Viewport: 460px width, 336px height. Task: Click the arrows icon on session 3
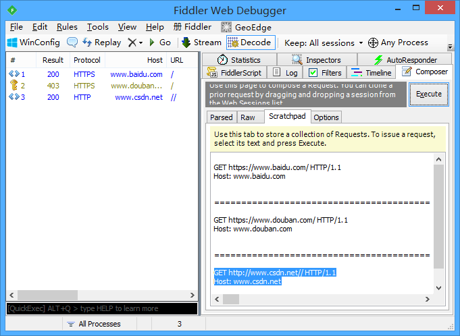14,96
